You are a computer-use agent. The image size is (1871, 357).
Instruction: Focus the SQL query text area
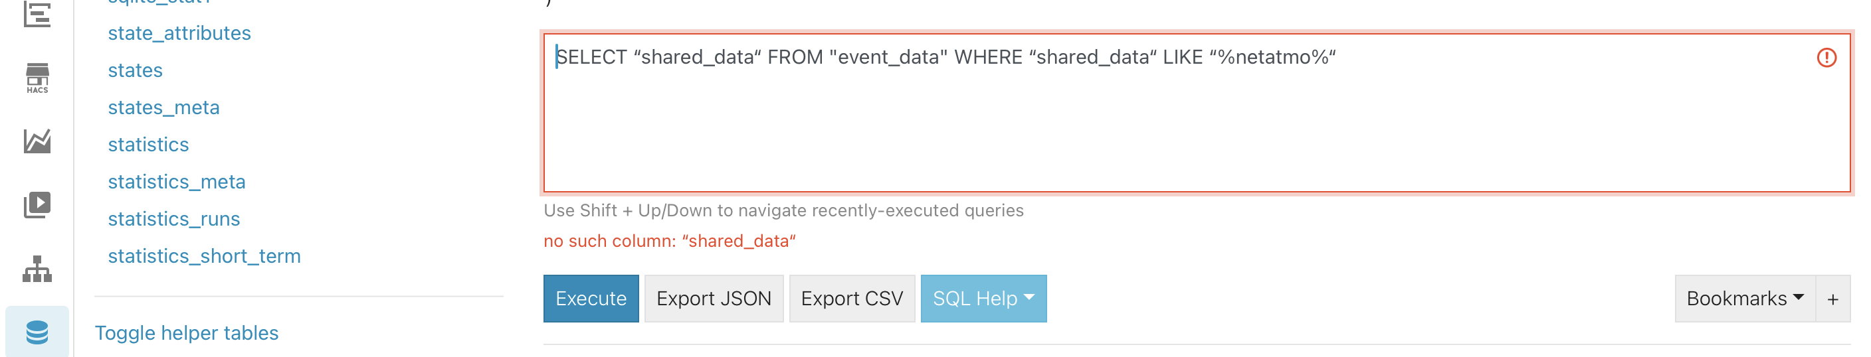pyautogui.click(x=1197, y=113)
